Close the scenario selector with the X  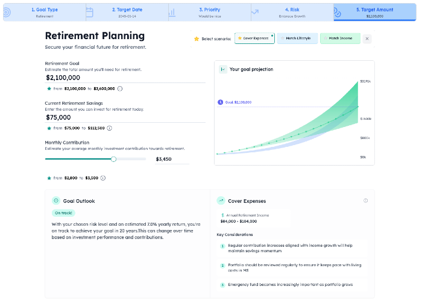point(367,39)
